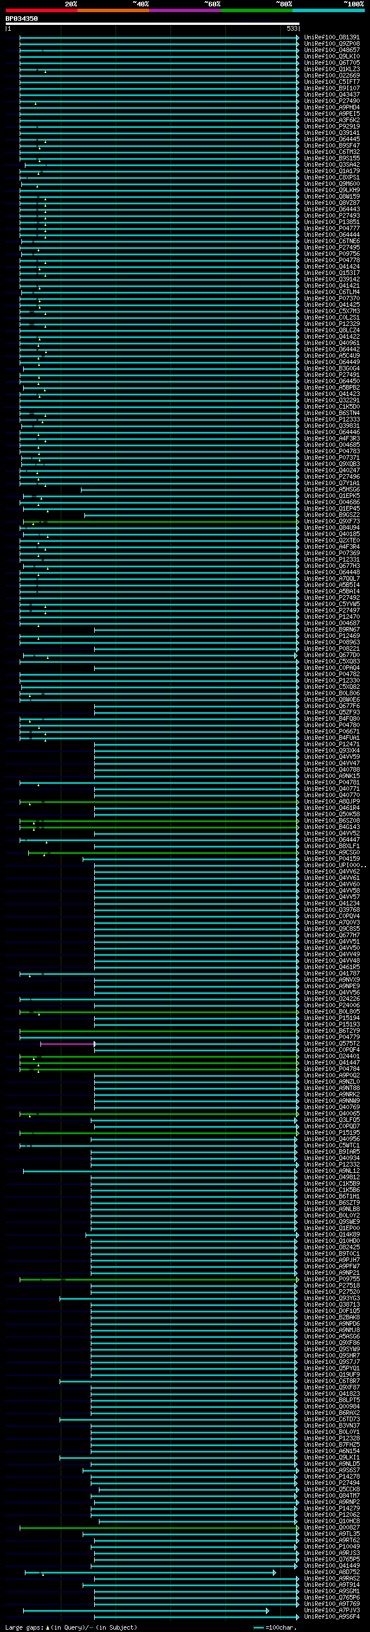Open hit UniRef100_Q9ZP08

coord(332,44)
